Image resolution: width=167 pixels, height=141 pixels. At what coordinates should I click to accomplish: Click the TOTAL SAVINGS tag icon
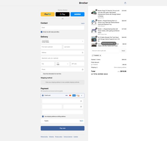[x=92, y=74]
